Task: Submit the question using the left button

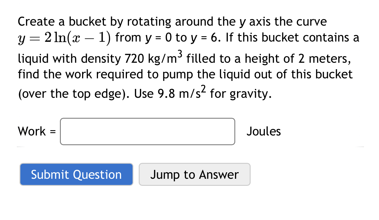Action: [76, 174]
